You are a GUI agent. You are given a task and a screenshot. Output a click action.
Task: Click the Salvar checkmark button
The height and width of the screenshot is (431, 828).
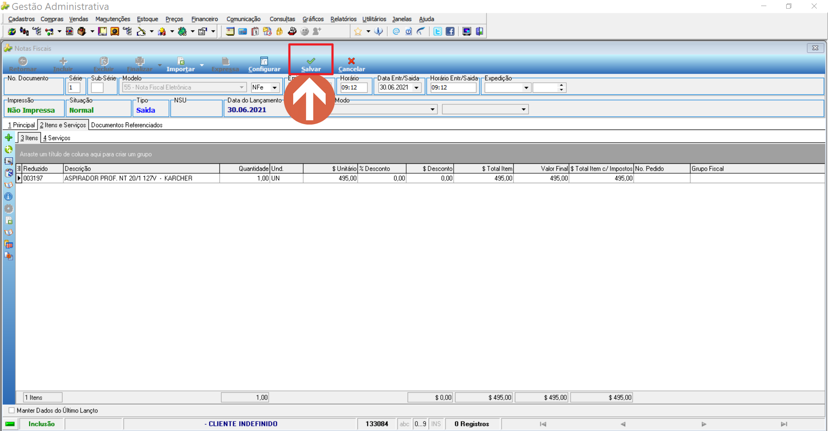(310, 64)
